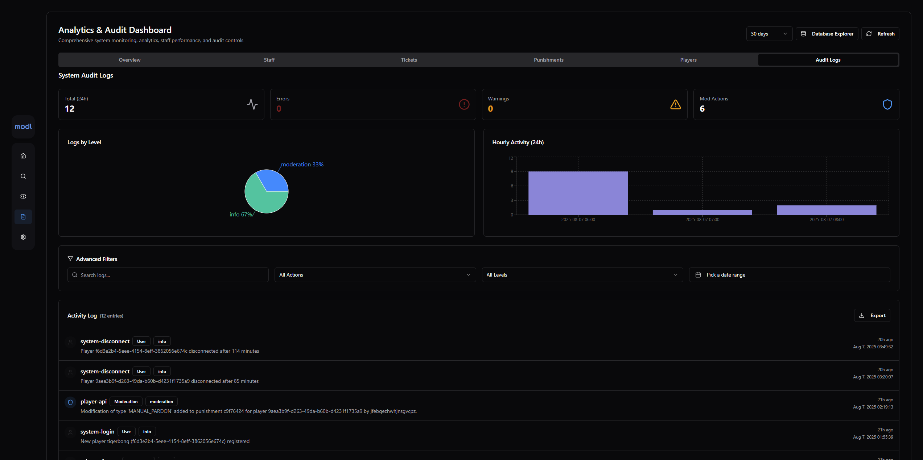Expand the All Actions filter dropdown
The image size is (923, 460).
pos(375,275)
